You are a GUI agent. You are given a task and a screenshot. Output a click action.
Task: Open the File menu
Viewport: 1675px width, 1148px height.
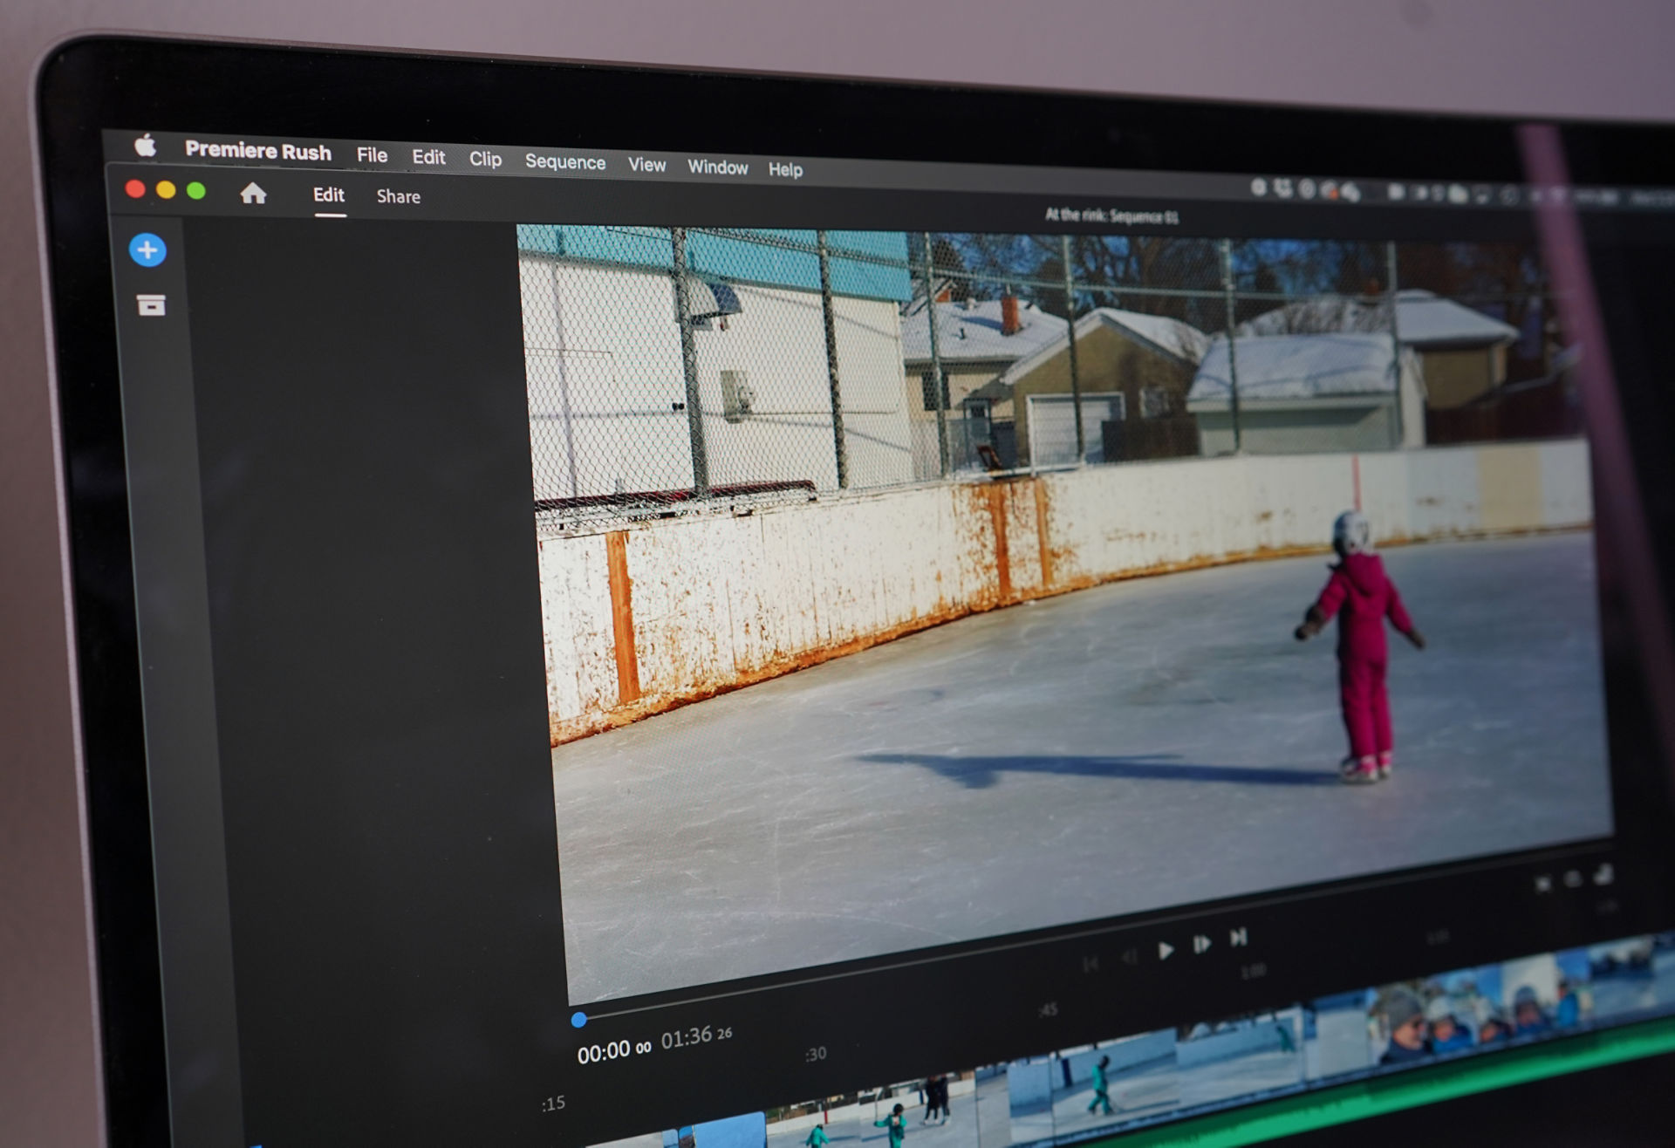(x=372, y=155)
